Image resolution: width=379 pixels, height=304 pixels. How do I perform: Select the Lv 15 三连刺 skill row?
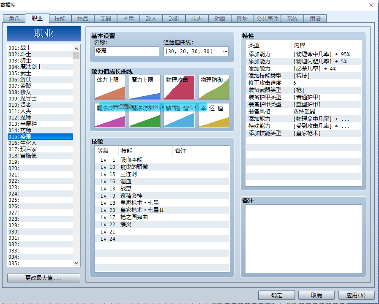[x=162, y=174]
